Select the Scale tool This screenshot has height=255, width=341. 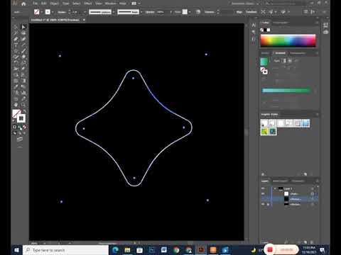click(x=23, y=62)
